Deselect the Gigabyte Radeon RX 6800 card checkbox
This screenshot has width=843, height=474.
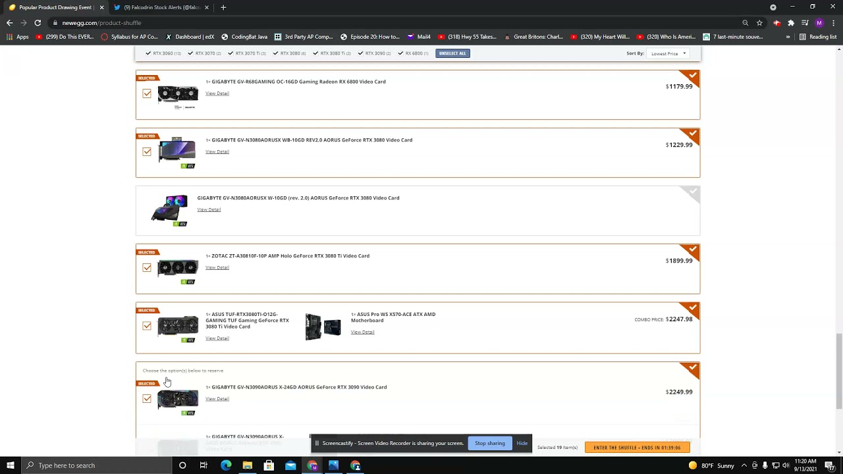point(147,93)
